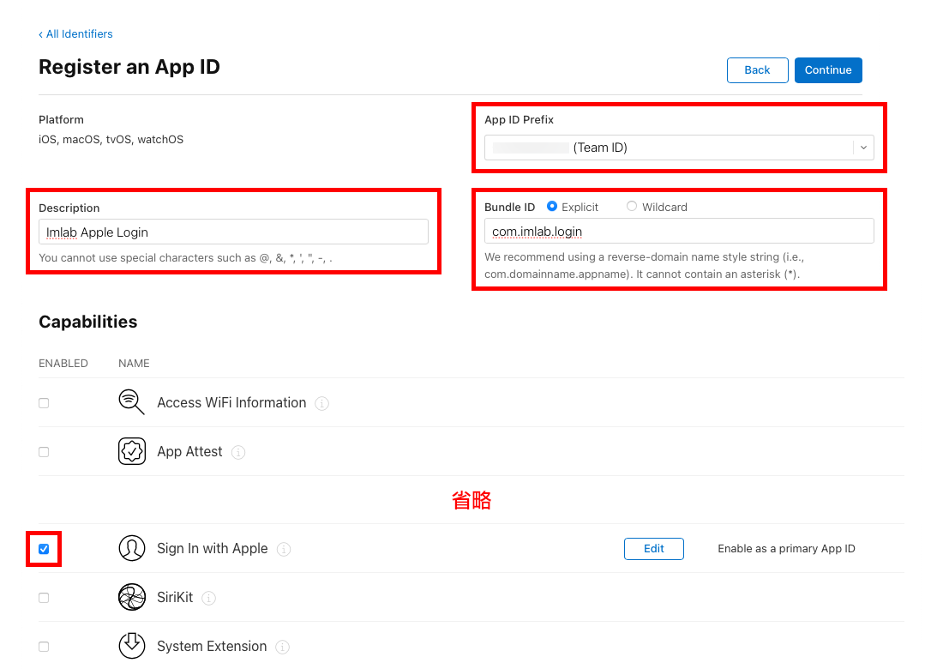943x669 pixels.
Task: Open info tooltip for System Extension
Action: tap(282, 647)
